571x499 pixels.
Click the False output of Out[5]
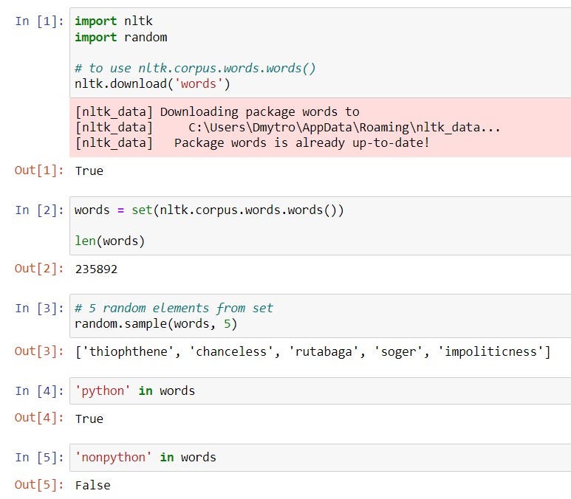[92, 485]
